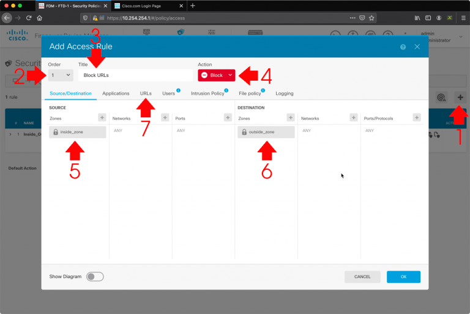
Task: Open a new browser tab
Action: (x=193, y=5)
